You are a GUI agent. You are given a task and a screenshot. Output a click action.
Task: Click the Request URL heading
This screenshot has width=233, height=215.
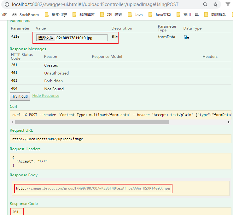tap(21, 130)
